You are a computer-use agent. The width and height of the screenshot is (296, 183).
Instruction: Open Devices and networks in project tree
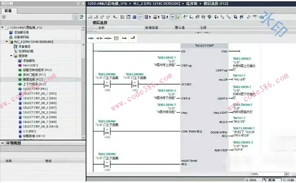(x=21, y=37)
